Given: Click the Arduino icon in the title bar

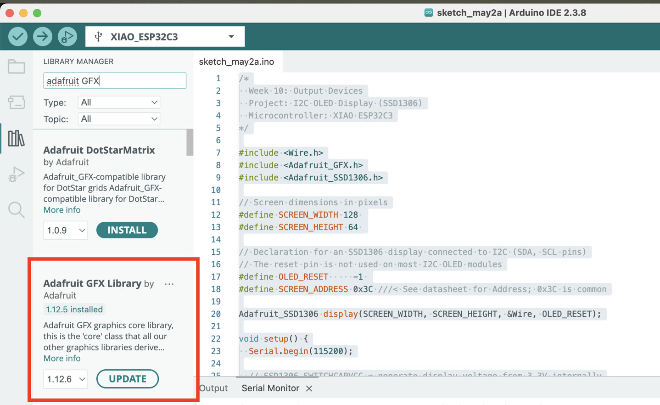Looking at the screenshot, I should pos(429,12).
